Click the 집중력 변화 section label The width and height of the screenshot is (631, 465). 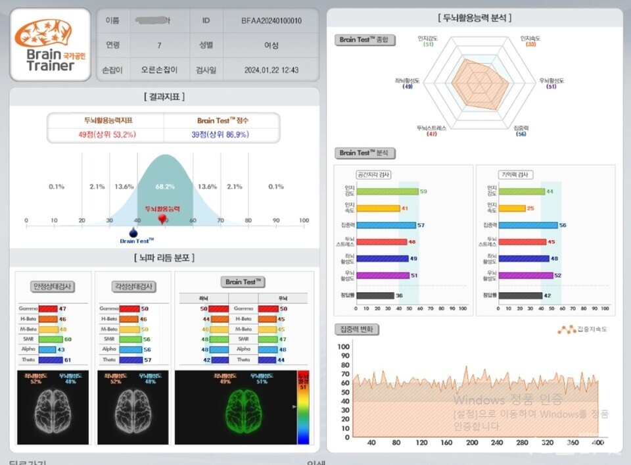coord(357,329)
